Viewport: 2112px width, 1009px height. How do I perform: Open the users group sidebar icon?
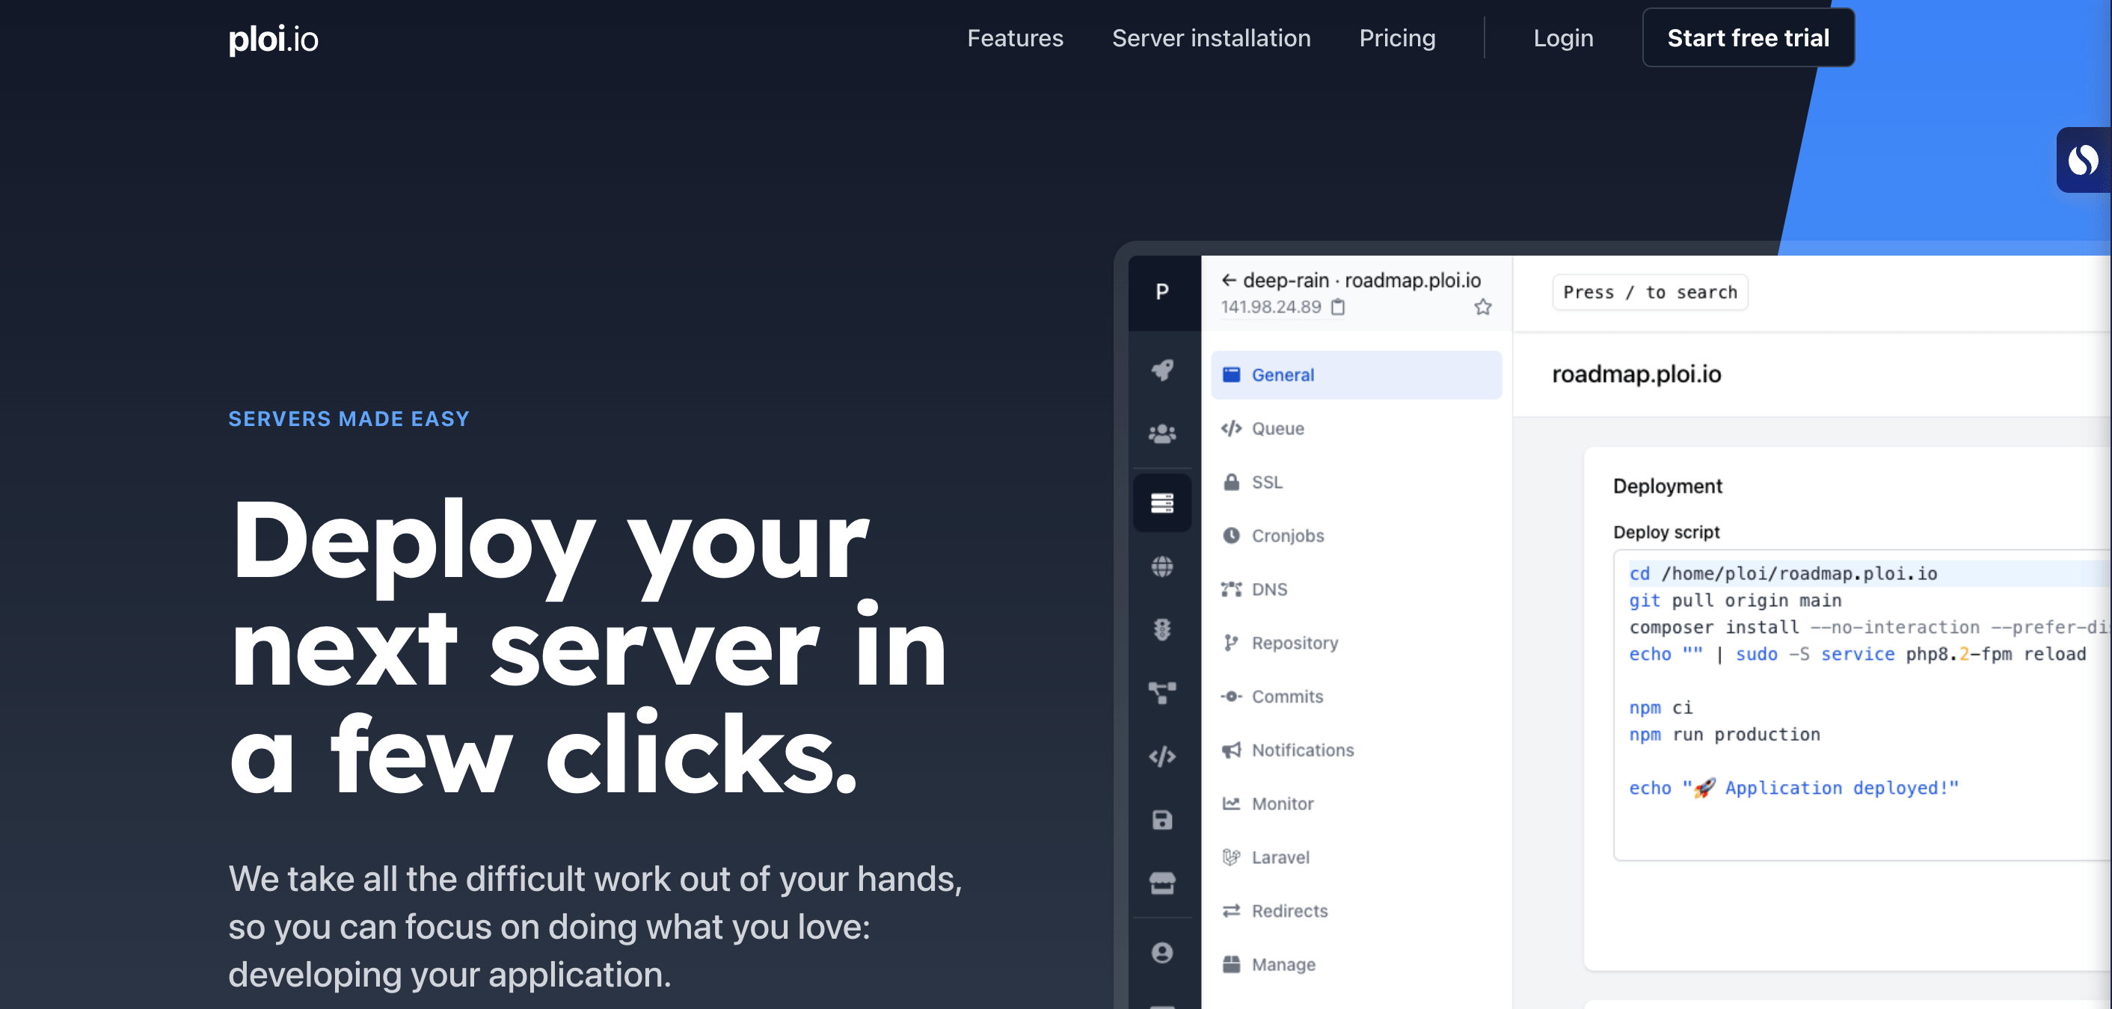pyautogui.click(x=1161, y=433)
